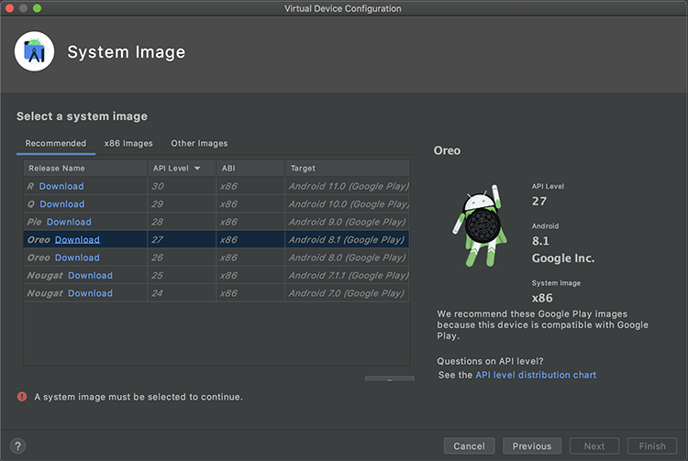688x461 pixels.
Task: Select the Recommended tab
Action: tap(55, 143)
